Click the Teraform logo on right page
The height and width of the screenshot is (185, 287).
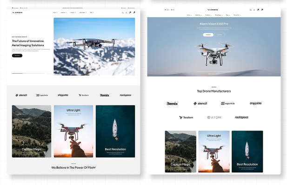pyautogui.click(x=186, y=117)
